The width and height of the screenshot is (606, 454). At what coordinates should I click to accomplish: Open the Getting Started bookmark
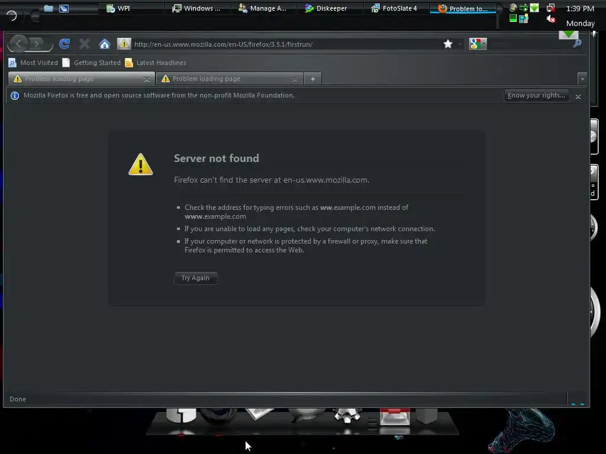pyautogui.click(x=92, y=63)
